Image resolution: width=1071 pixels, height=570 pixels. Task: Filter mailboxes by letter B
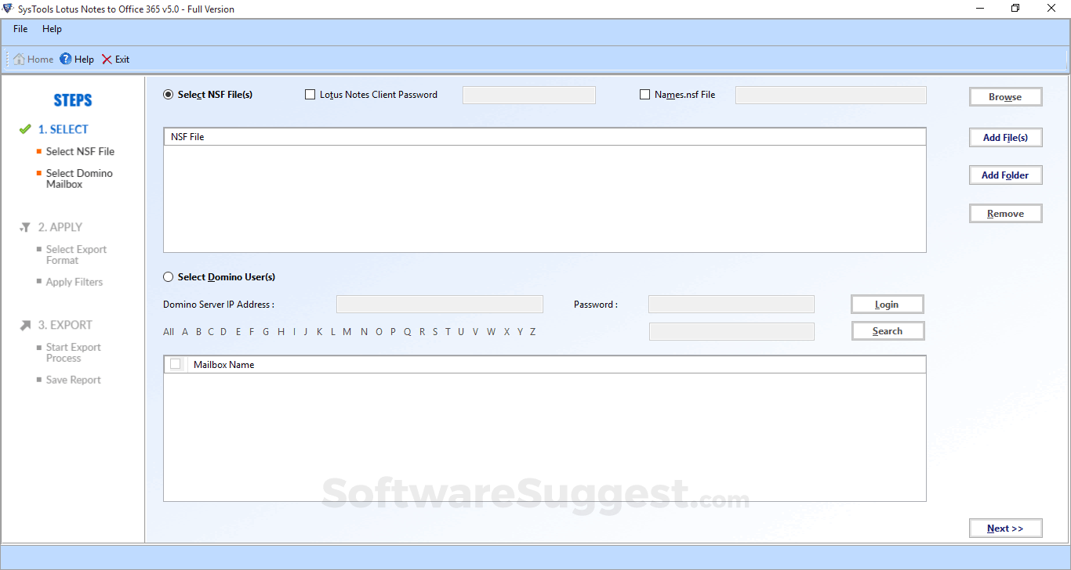[x=199, y=331]
